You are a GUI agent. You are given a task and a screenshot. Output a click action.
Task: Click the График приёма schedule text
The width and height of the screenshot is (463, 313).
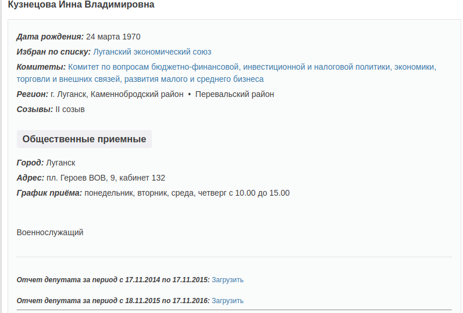[x=186, y=193]
